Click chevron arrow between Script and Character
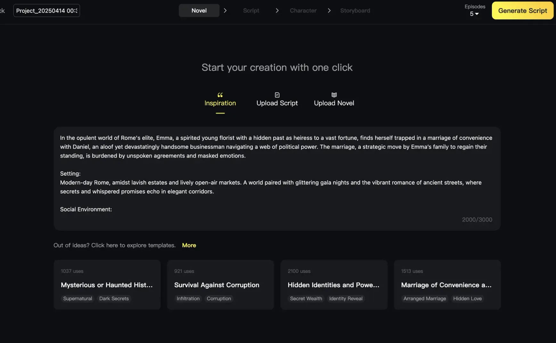 277,11
